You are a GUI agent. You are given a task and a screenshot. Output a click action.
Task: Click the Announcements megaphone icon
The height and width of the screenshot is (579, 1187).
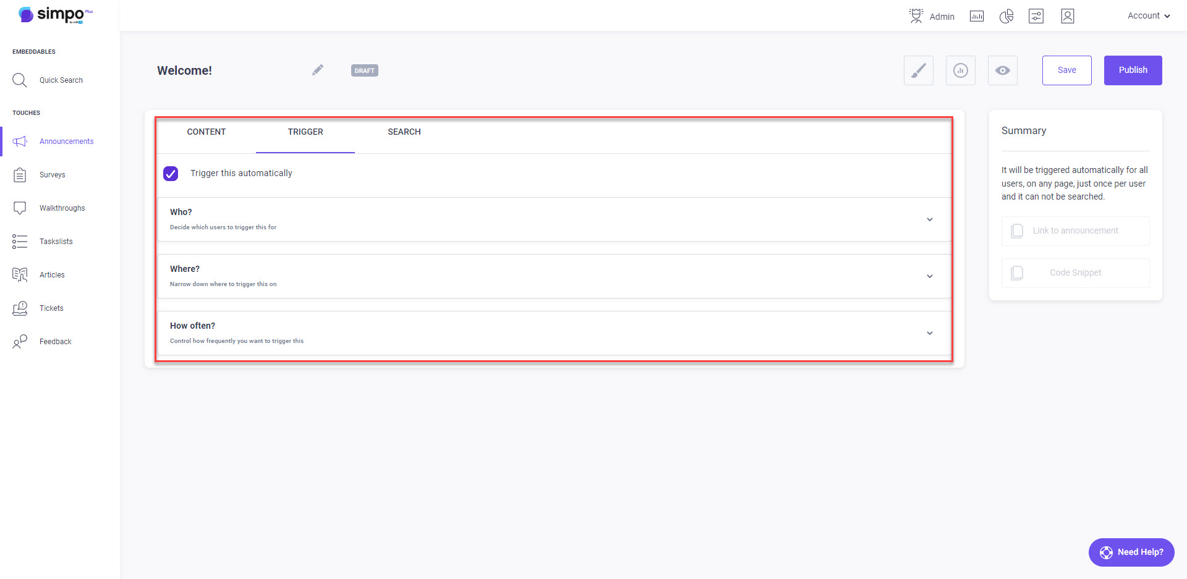click(20, 142)
